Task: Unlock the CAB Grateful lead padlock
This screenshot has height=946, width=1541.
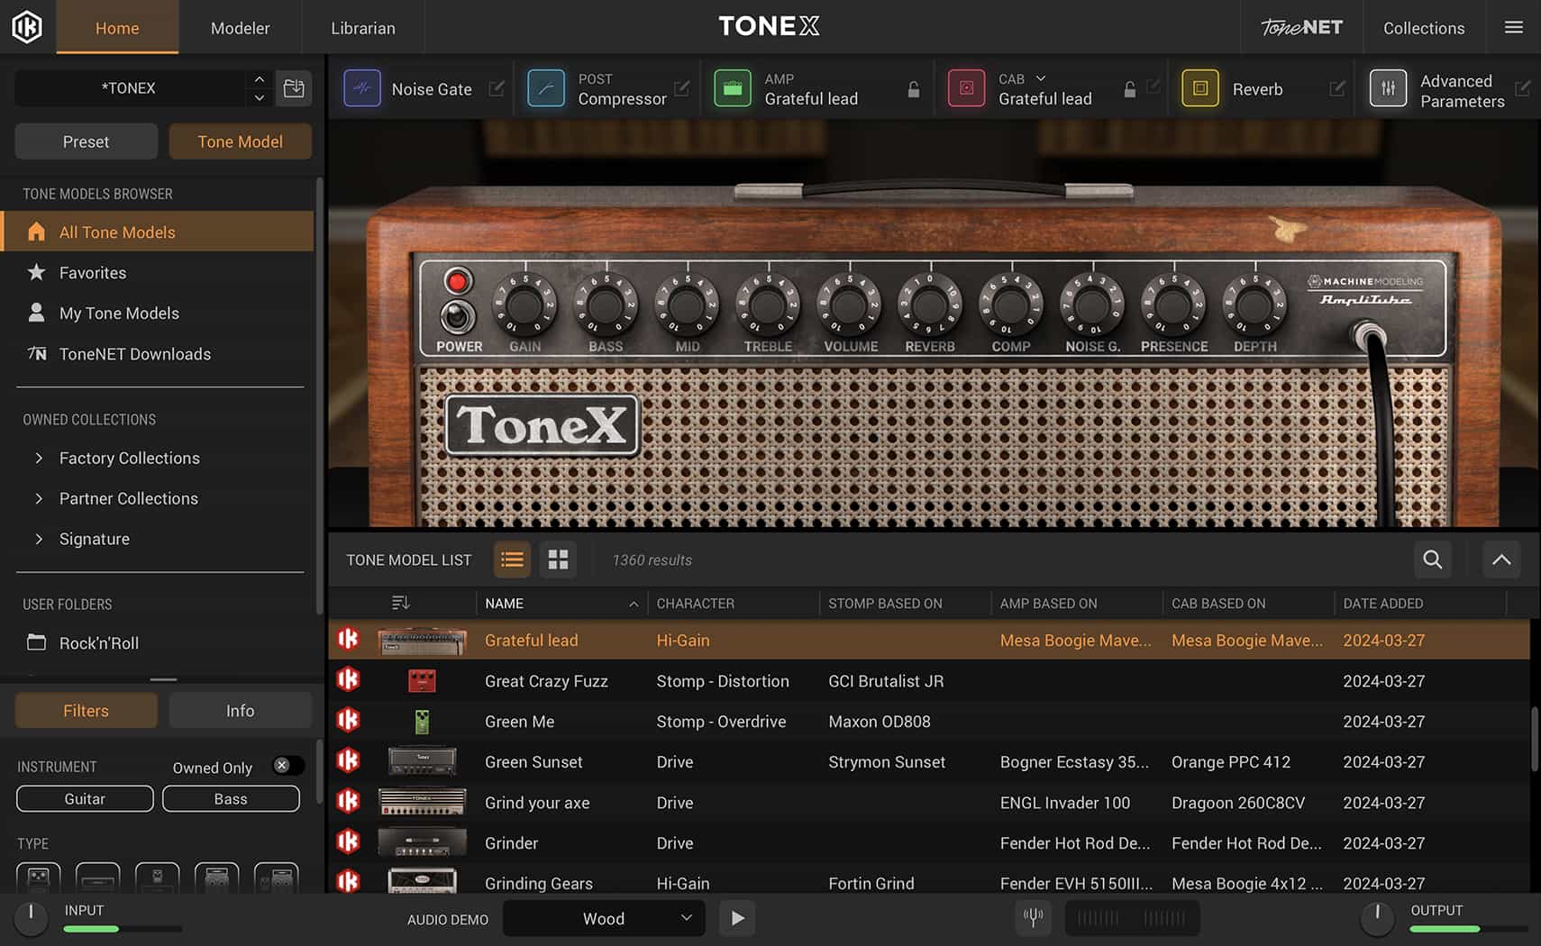Action: pos(1129,89)
